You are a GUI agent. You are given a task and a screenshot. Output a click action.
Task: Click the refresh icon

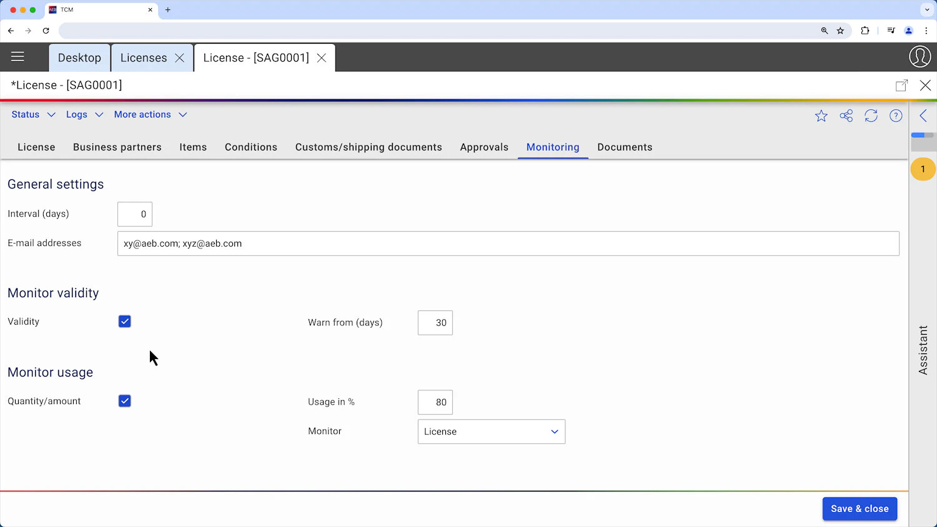(871, 116)
